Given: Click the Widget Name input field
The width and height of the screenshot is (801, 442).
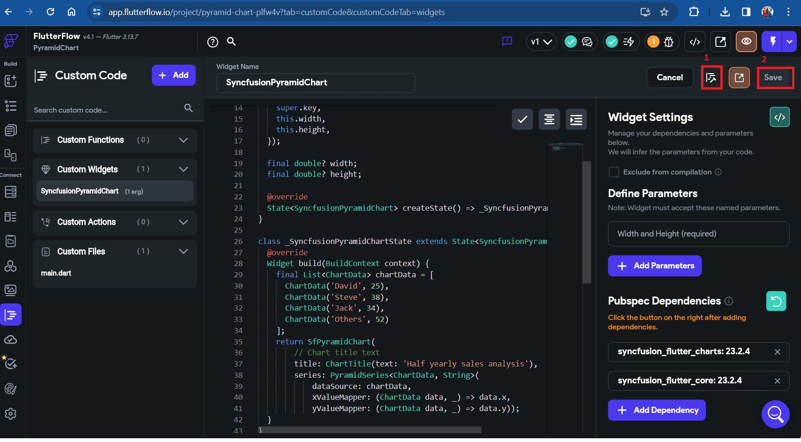Looking at the screenshot, I should point(316,83).
